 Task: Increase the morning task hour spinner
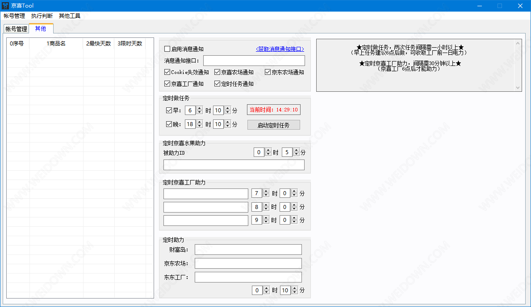(200, 108)
